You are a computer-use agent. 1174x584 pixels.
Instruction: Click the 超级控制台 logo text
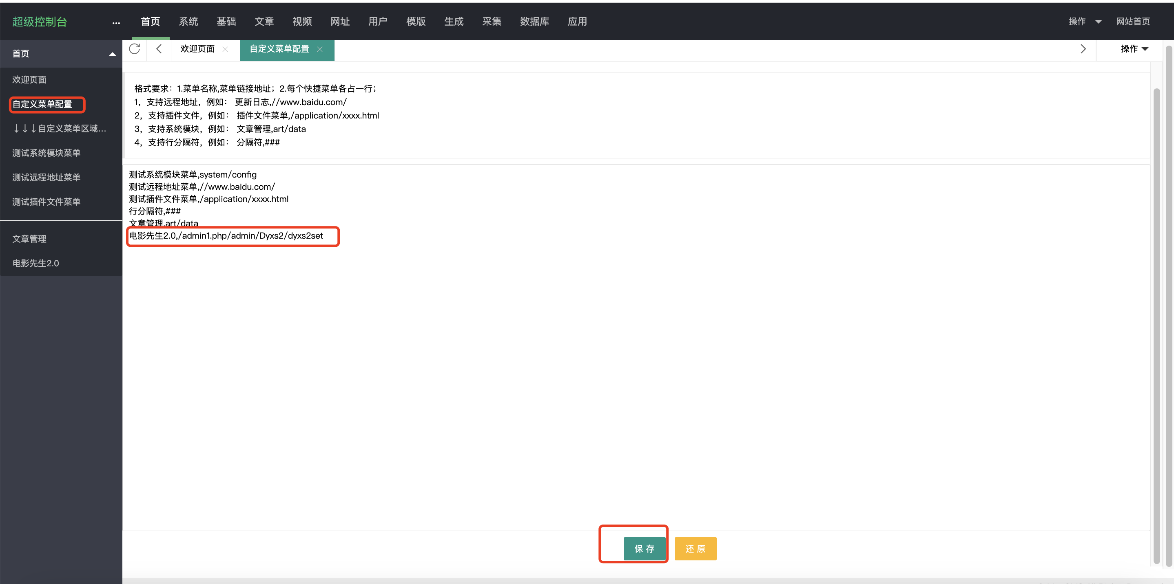pos(40,21)
